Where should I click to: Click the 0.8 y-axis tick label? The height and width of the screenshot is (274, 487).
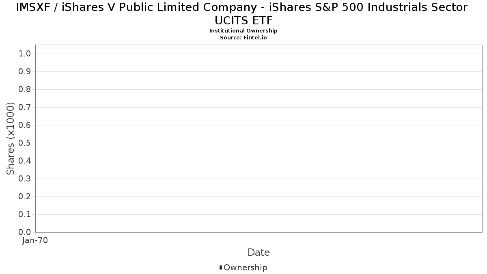(x=25, y=90)
